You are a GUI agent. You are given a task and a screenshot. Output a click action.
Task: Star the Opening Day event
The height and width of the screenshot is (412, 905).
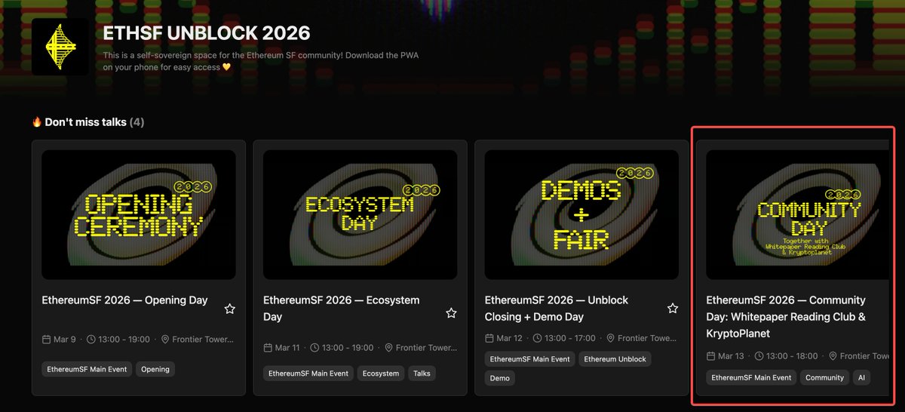point(230,309)
